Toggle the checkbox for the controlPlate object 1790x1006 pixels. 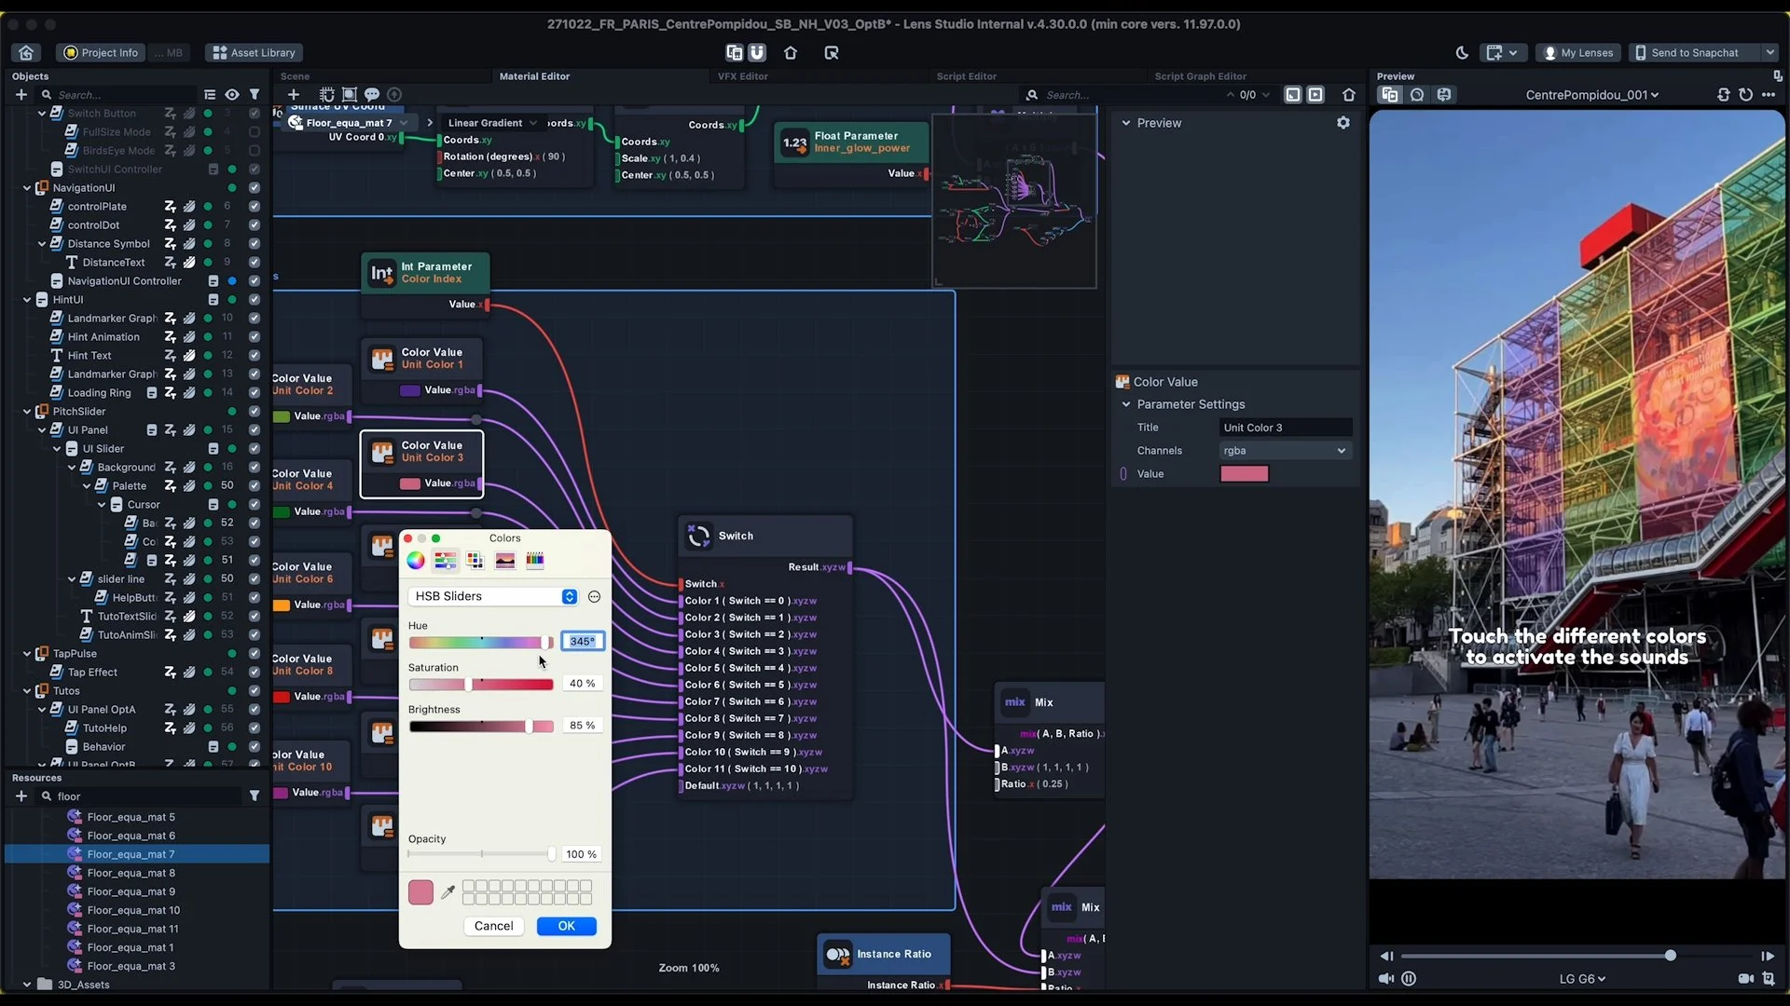[254, 207]
